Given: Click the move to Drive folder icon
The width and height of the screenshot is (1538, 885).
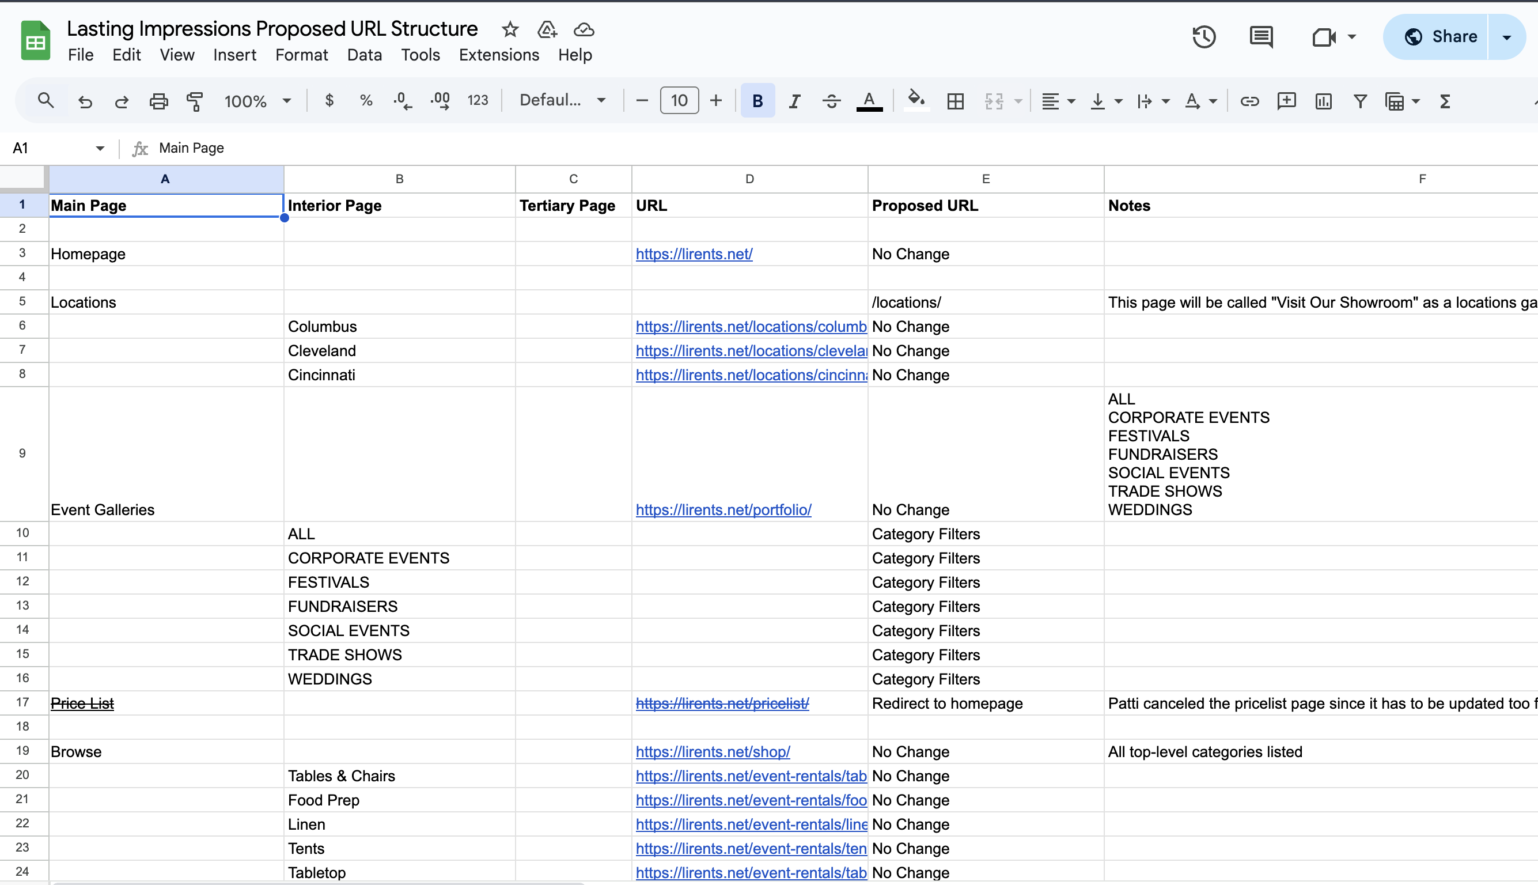Looking at the screenshot, I should [547, 29].
